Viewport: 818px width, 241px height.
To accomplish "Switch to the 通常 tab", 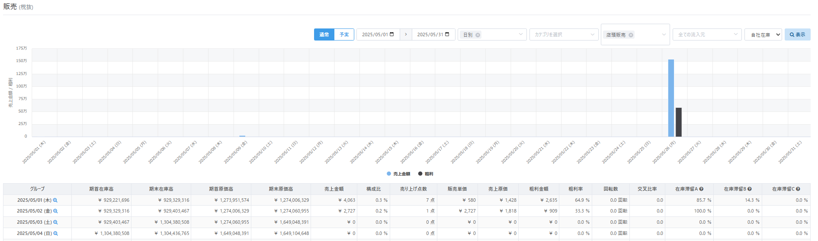I will tap(324, 34).
